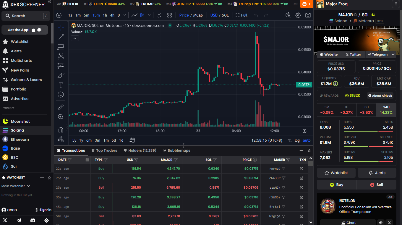
Task: Select the ruler measure tool
Action: [x=61, y=107]
